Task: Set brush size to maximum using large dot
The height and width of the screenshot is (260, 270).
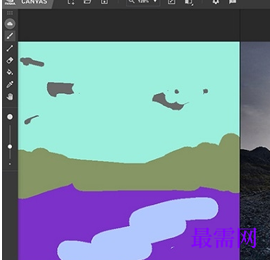Action: click(10, 117)
